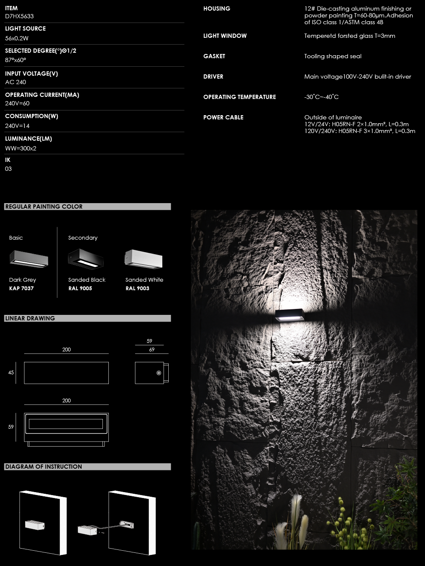Click the bottom view drawing with light window
The image size is (425, 566).
pos(66,429)
